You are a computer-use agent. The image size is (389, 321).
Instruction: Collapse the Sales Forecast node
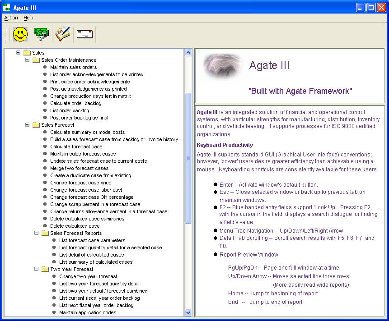pyautogui.click(x=27, y=125)
